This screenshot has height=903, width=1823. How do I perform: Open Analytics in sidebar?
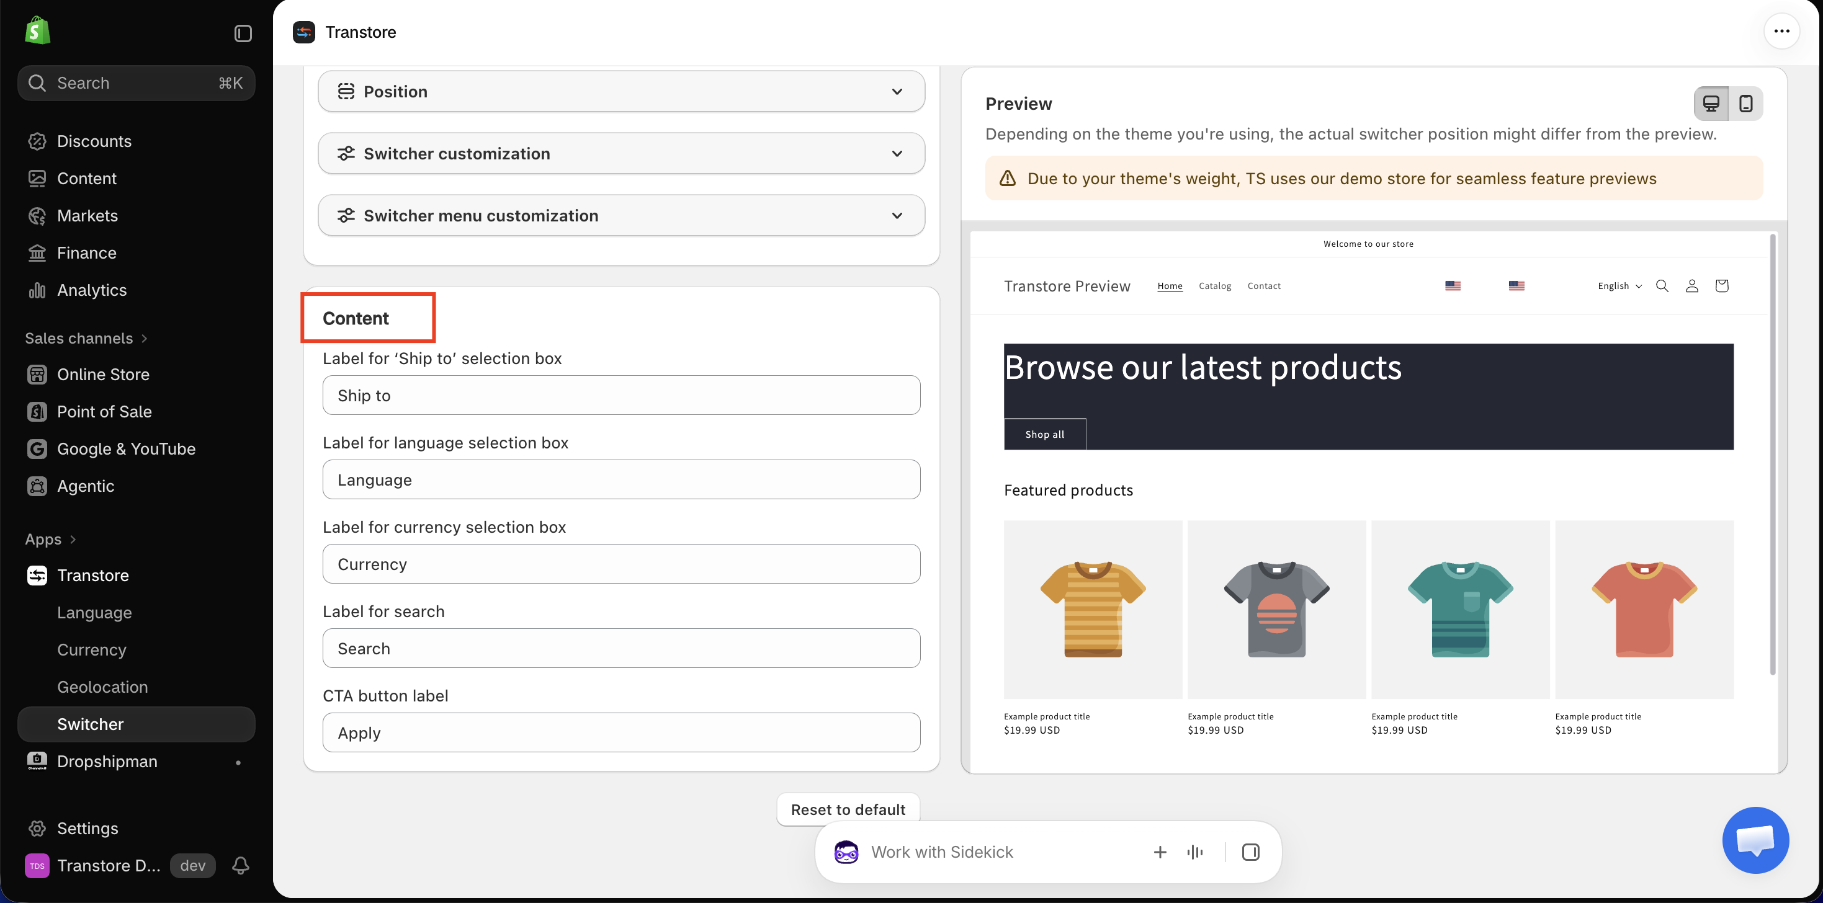[137, 290]
